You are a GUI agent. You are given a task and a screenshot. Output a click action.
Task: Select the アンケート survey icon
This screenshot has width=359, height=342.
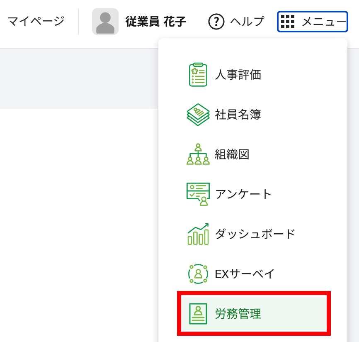[198, 194]
